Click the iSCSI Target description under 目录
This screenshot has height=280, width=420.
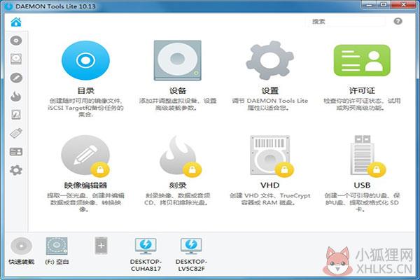point(85,108)
